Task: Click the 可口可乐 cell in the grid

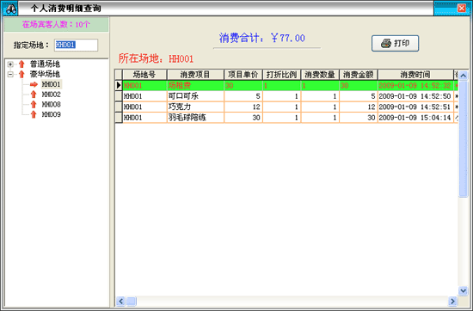Action: 195,96
